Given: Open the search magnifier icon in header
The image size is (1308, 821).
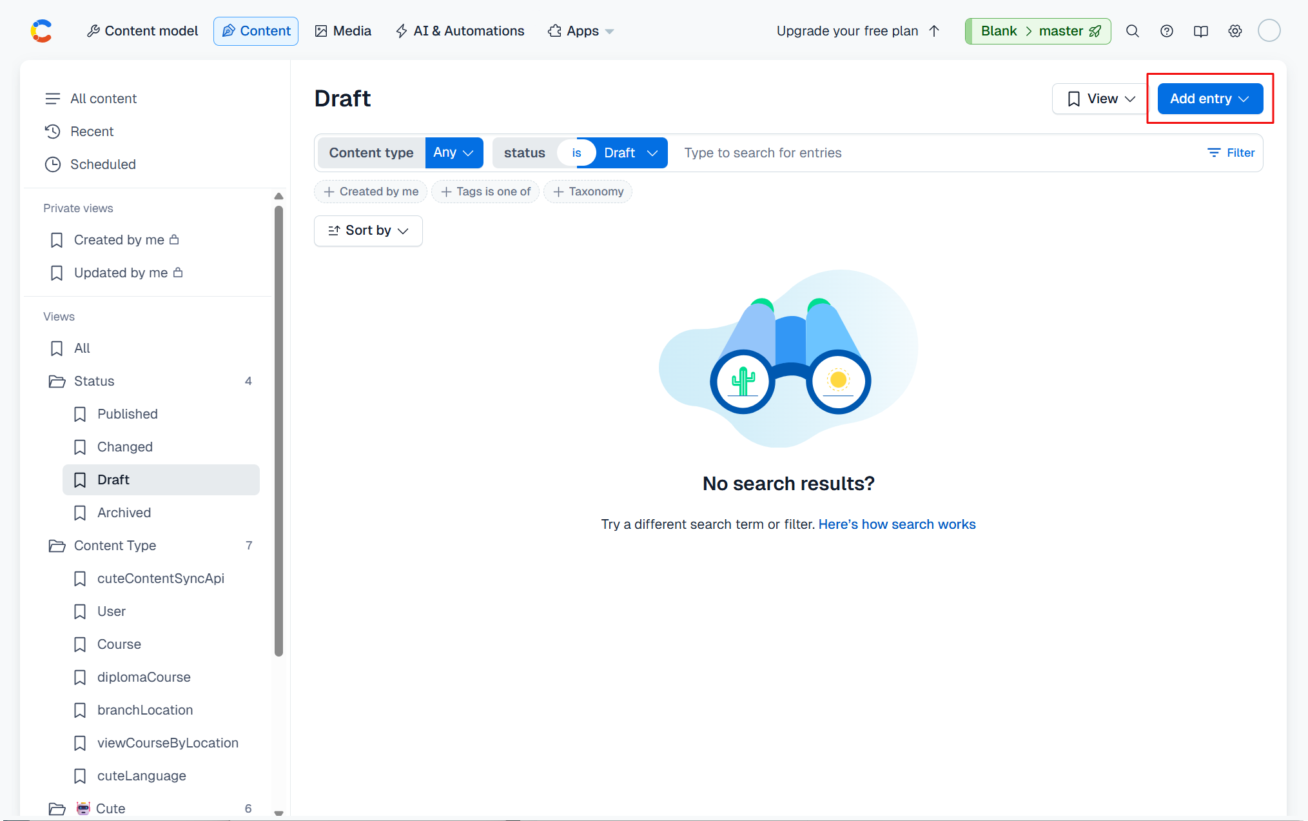Looking at the screenshot, I should click(x=1132, y=31).
